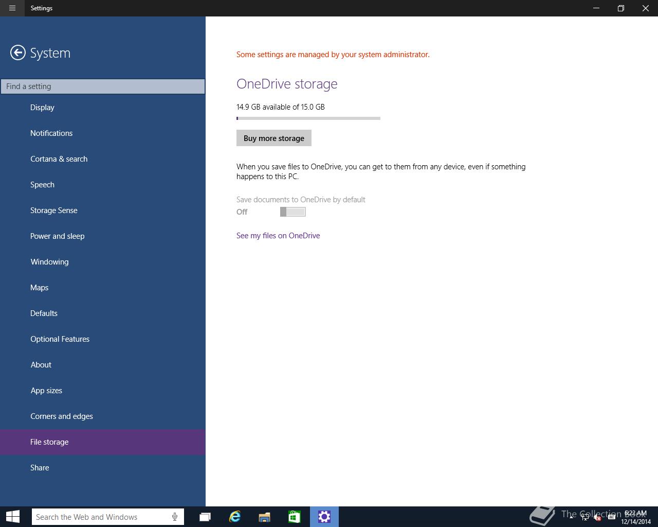The width and height of the screenshot is (658, 527).
Task: Open the Store app from the taskbar
Action: coord(294,517)
